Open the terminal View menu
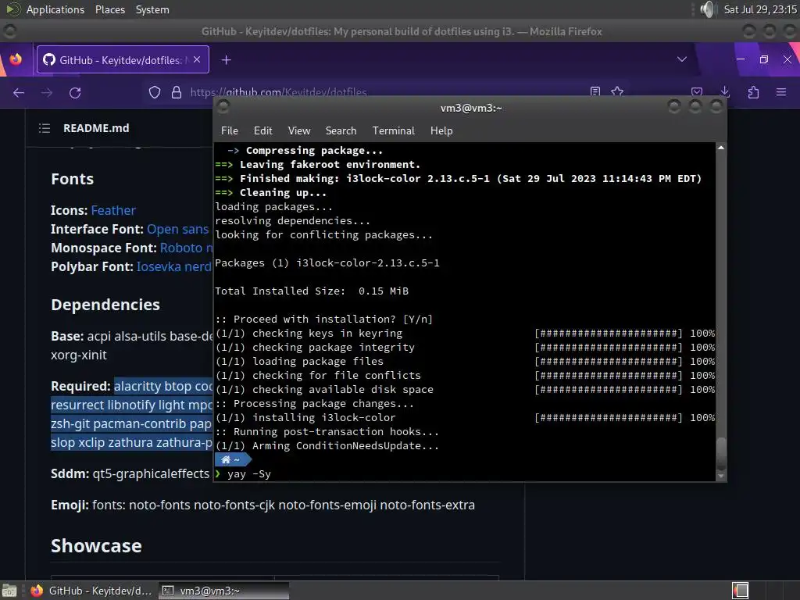This screenshot has width=800, height=600. (x=299, y=130)
